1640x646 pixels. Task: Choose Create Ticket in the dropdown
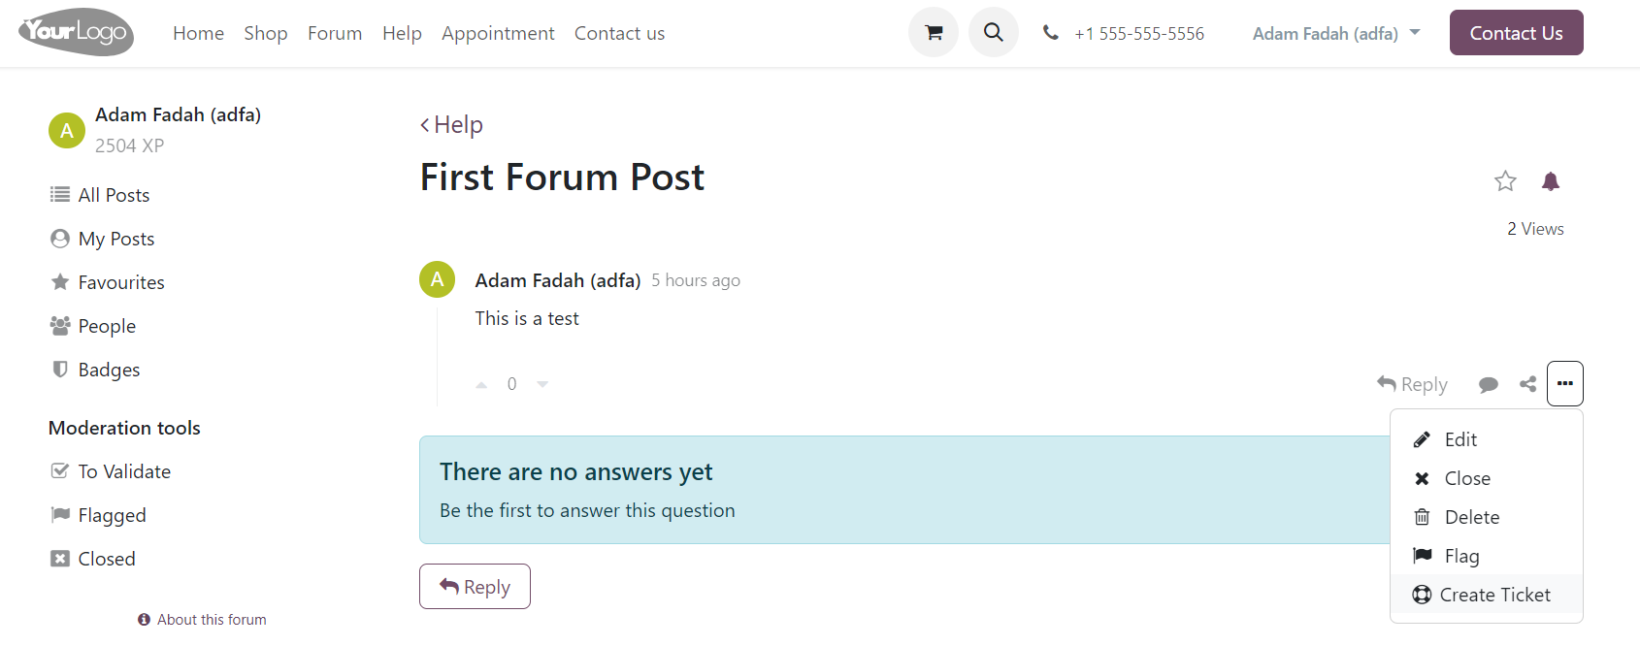click(x=1487, y=595)
